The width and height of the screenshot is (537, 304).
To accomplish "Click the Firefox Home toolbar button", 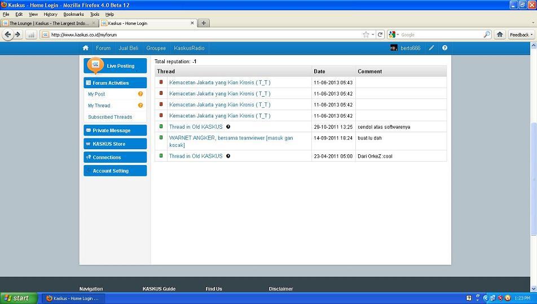I will pyautogui.click(x=500, y=34).
